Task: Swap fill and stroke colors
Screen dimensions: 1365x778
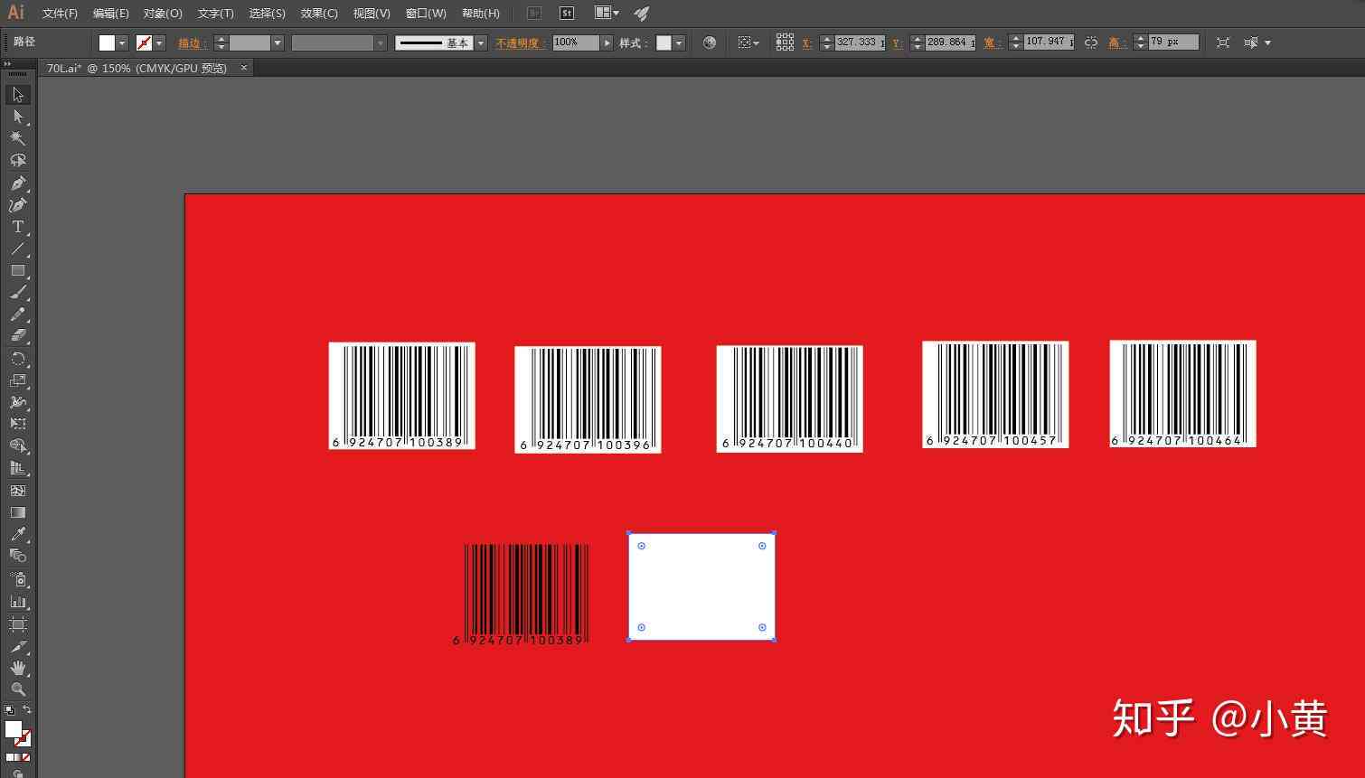Action: click(27, 710)
